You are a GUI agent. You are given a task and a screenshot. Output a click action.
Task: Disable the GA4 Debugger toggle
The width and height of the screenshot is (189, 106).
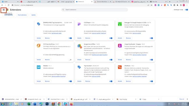click(x=151, y=38)
